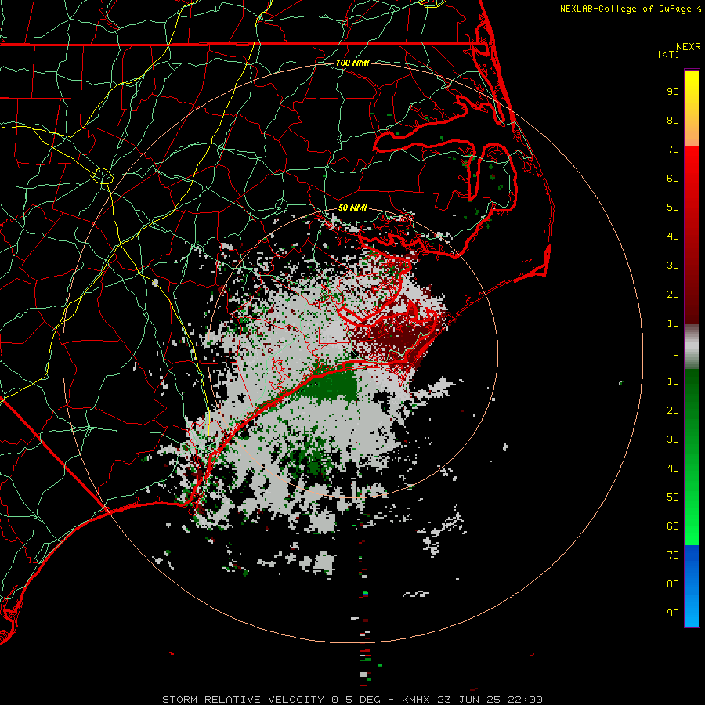Click the NEXR label above color bar
Screen dimensions: 705x705
click(689, 47)
